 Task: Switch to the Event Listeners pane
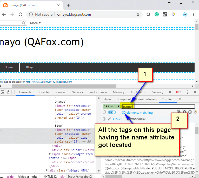coord(147,99)
